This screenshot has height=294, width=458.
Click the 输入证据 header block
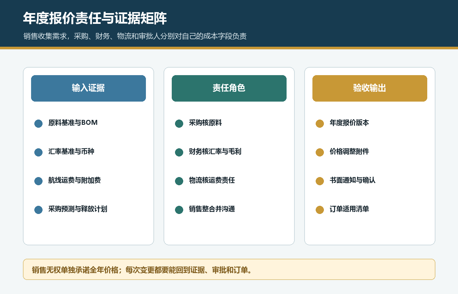click(x=88, y=88)
